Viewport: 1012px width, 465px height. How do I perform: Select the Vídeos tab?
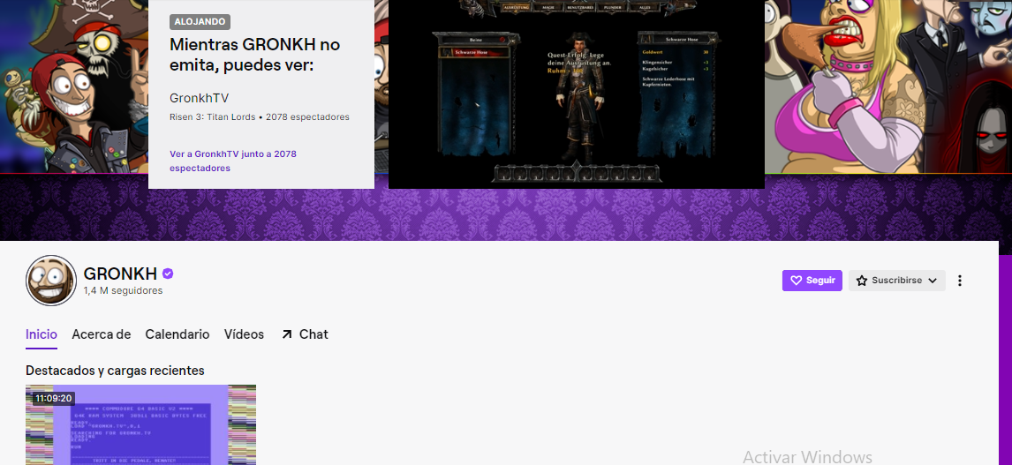[244, 334]
